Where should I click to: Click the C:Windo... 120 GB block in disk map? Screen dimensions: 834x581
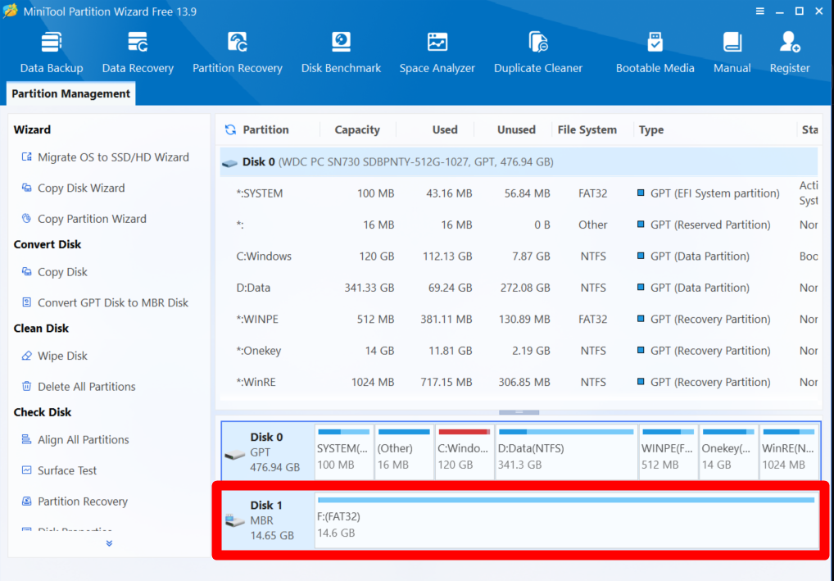pos(464,452)
